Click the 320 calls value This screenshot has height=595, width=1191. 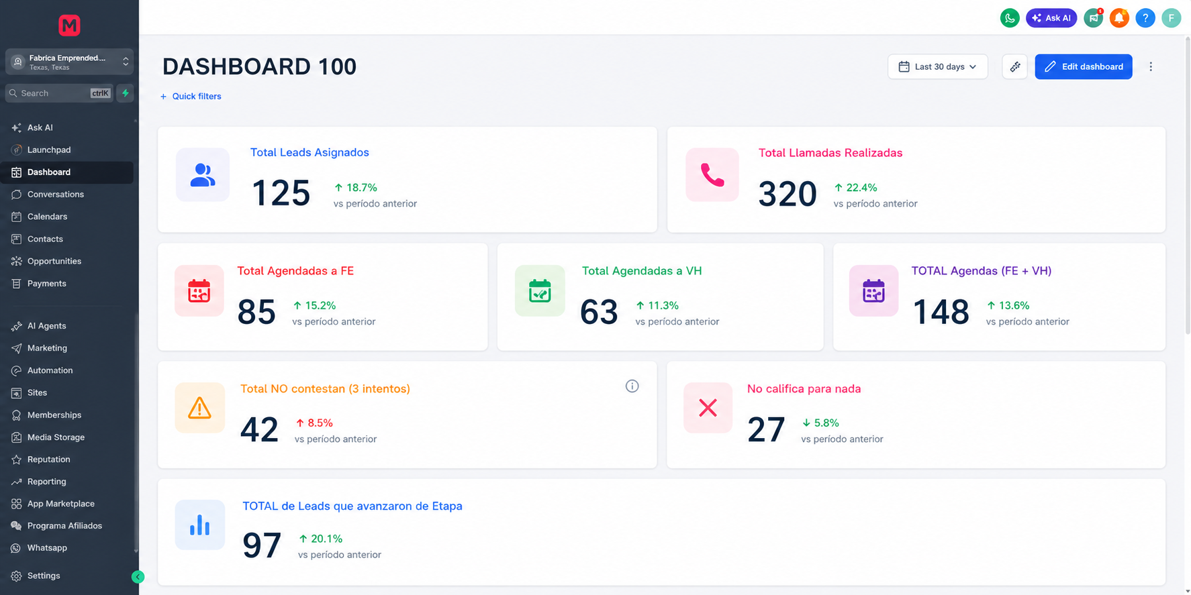coord(788,194)
